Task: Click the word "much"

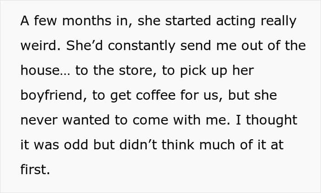Action: tap(217, 145)
